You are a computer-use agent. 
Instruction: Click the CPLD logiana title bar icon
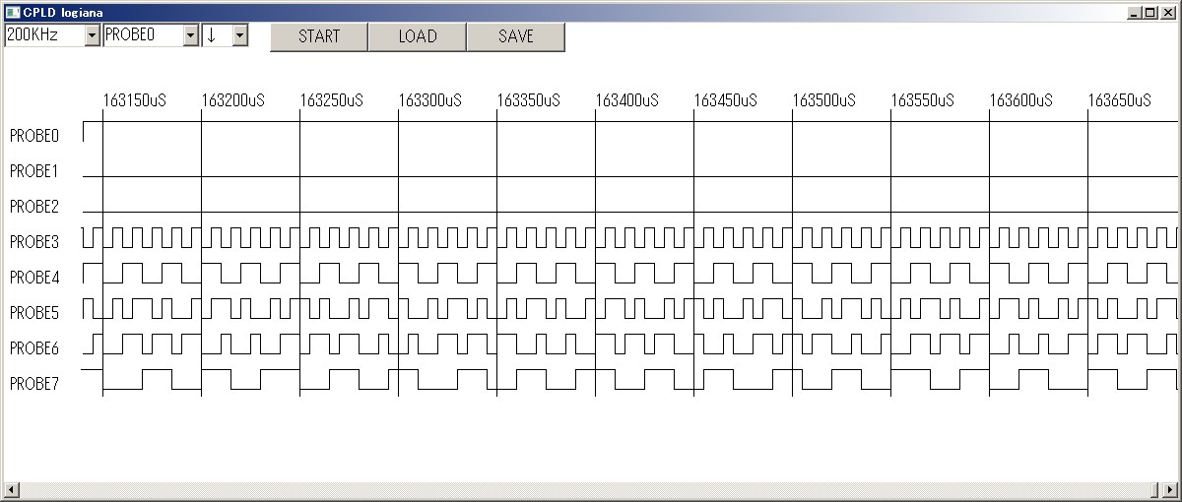[x=13, y=11]
